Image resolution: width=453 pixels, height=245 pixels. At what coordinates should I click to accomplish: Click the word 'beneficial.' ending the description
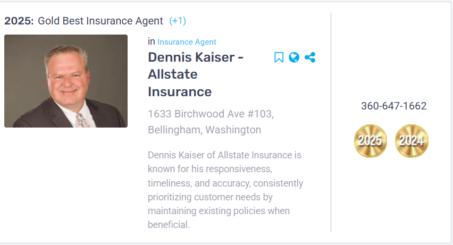pos(169,225)
